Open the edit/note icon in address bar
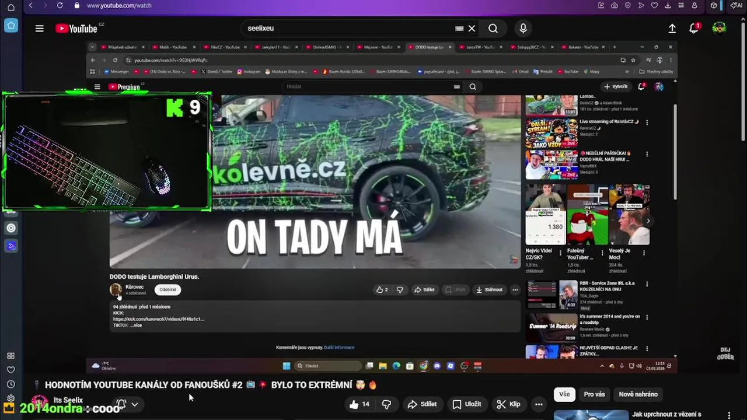The height and width of the screenshot is (420, 747). point(601,5)
